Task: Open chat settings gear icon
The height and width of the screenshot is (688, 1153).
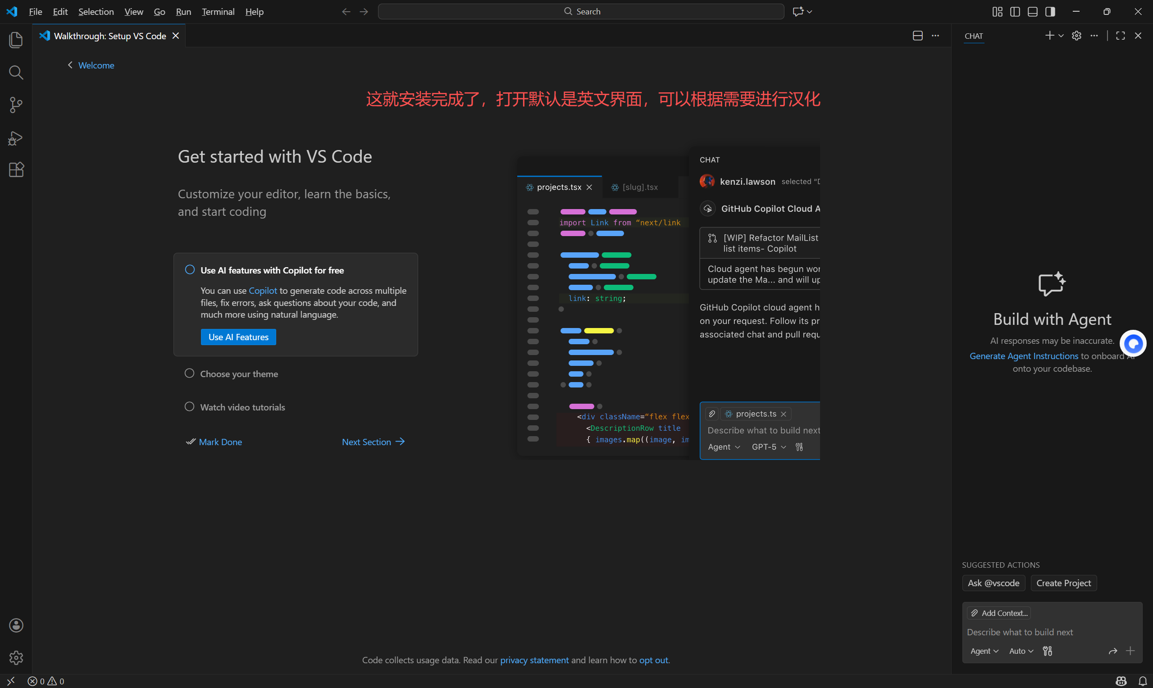Action: (1076, 36)
